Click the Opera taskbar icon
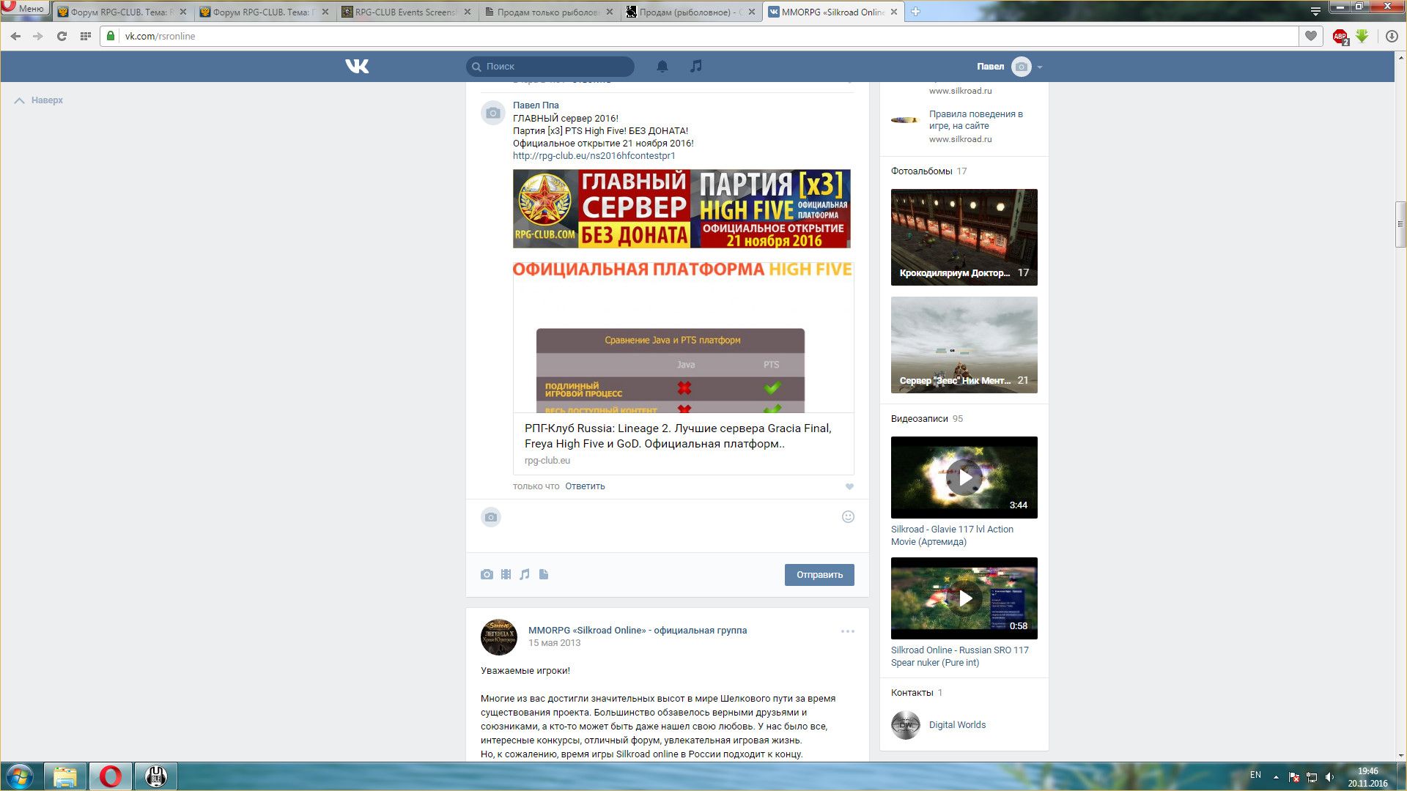Image resolution: width=1407 pixels, height=791 pixels. coord(111,776)
